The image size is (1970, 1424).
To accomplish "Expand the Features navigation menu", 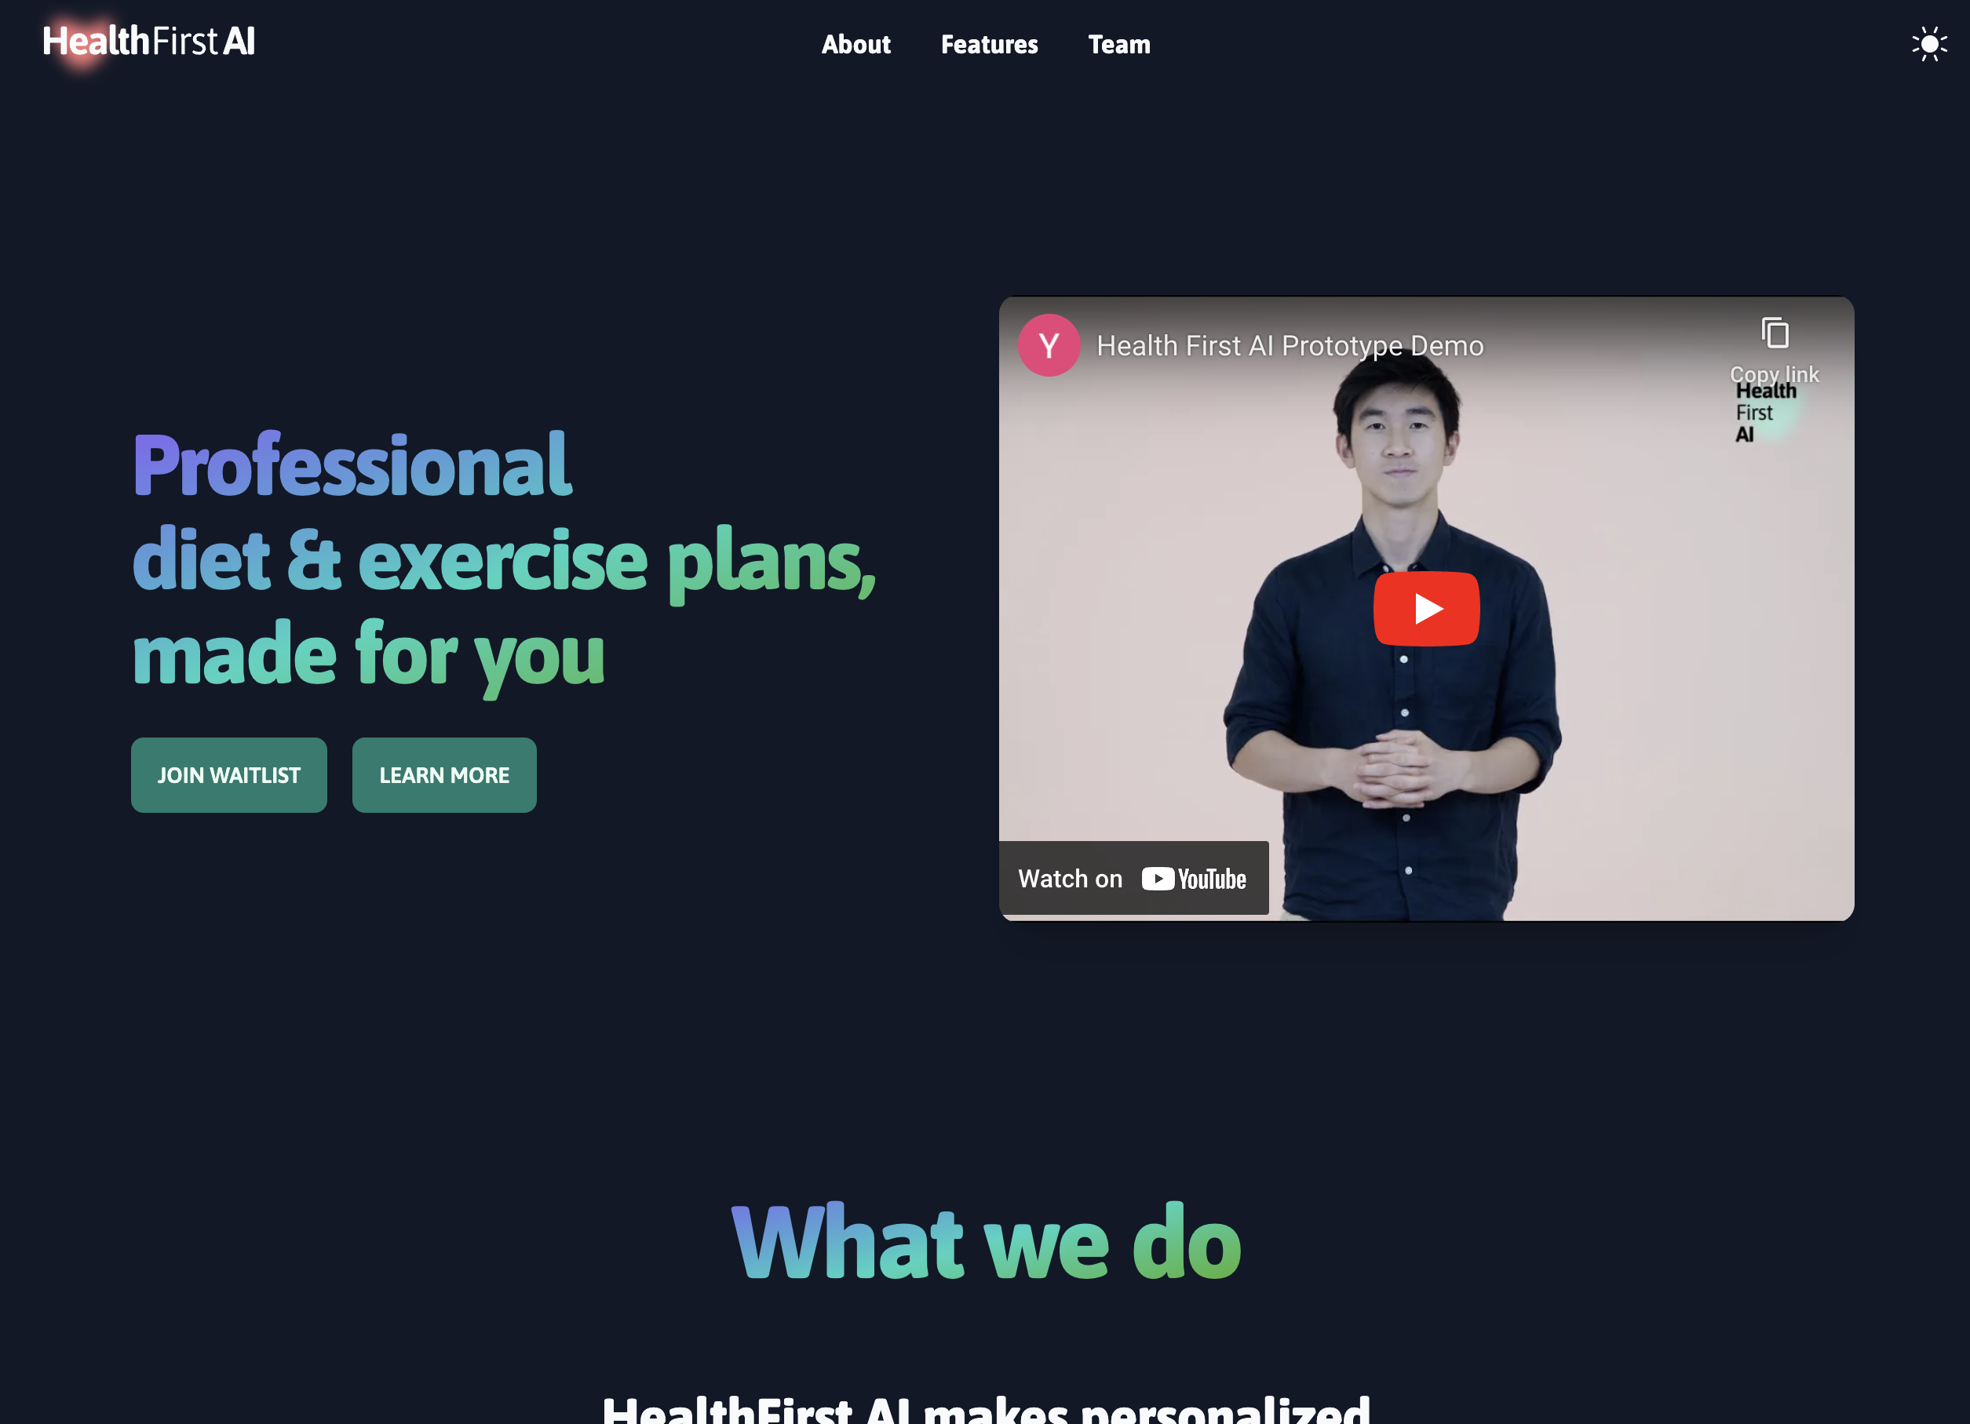I will 988,43.
